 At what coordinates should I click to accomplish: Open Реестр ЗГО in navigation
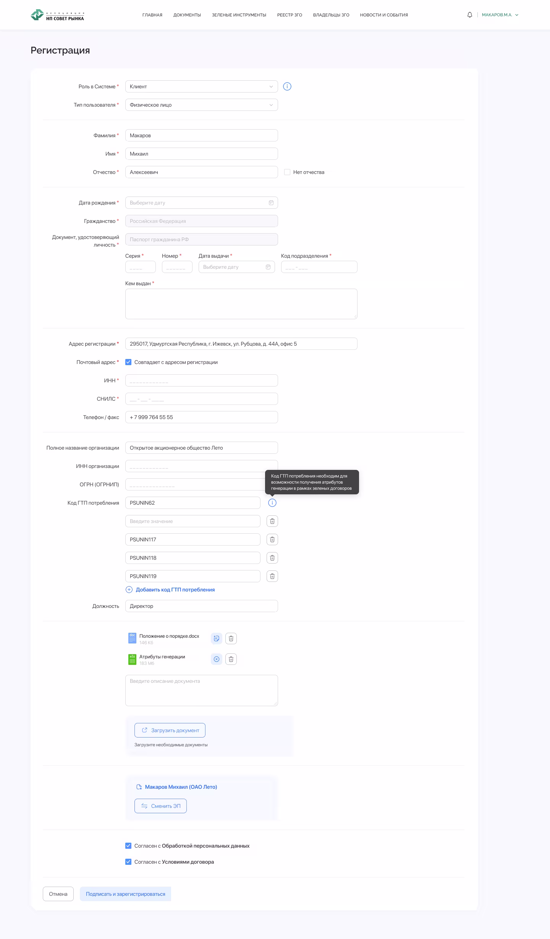click(290, 15)
